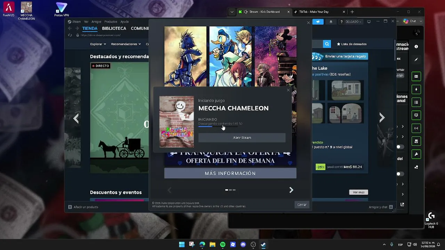Reload the Steam store page
The width and height of the screenshot is (445, 250).
click(70, 35)
